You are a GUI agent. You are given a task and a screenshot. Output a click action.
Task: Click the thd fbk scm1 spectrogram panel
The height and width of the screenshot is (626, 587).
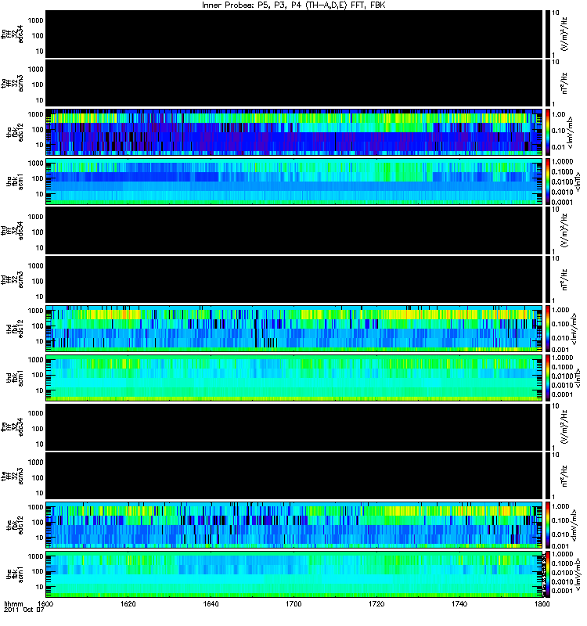point(294,378)
